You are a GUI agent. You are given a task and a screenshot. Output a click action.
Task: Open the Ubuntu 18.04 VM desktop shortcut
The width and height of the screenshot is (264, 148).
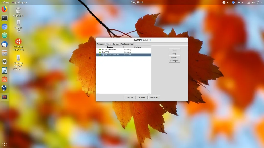(18, 44)
